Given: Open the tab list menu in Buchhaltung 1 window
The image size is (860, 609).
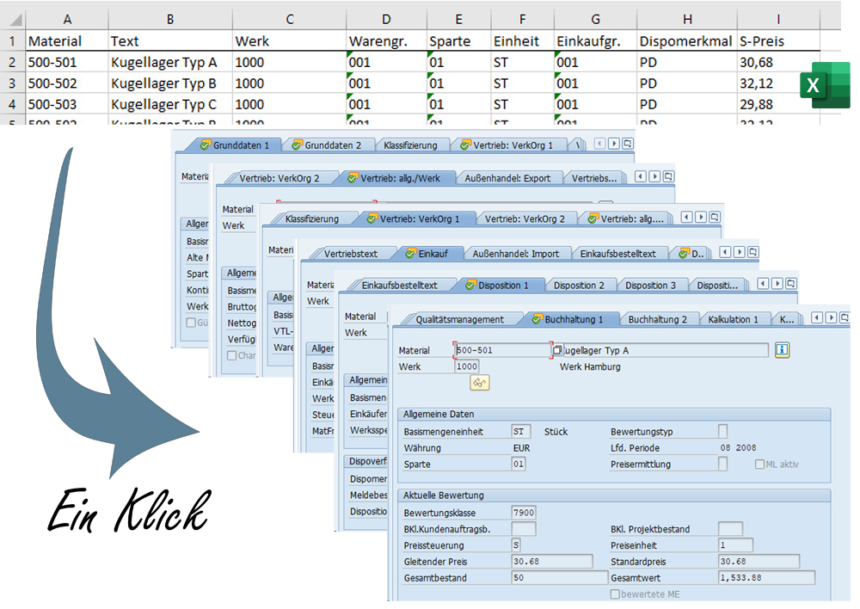Looking at the screenshot, I should (845, 317).
